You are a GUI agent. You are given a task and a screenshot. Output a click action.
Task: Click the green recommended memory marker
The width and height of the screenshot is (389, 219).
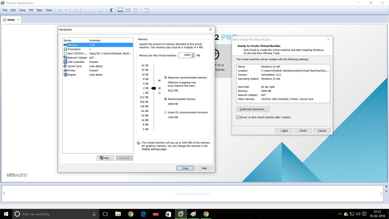click(x=159, y=88)
